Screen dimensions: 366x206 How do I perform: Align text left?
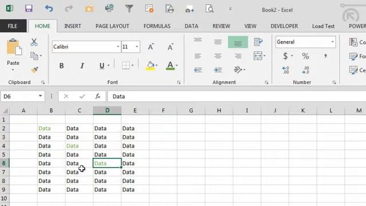click(198, 56)
